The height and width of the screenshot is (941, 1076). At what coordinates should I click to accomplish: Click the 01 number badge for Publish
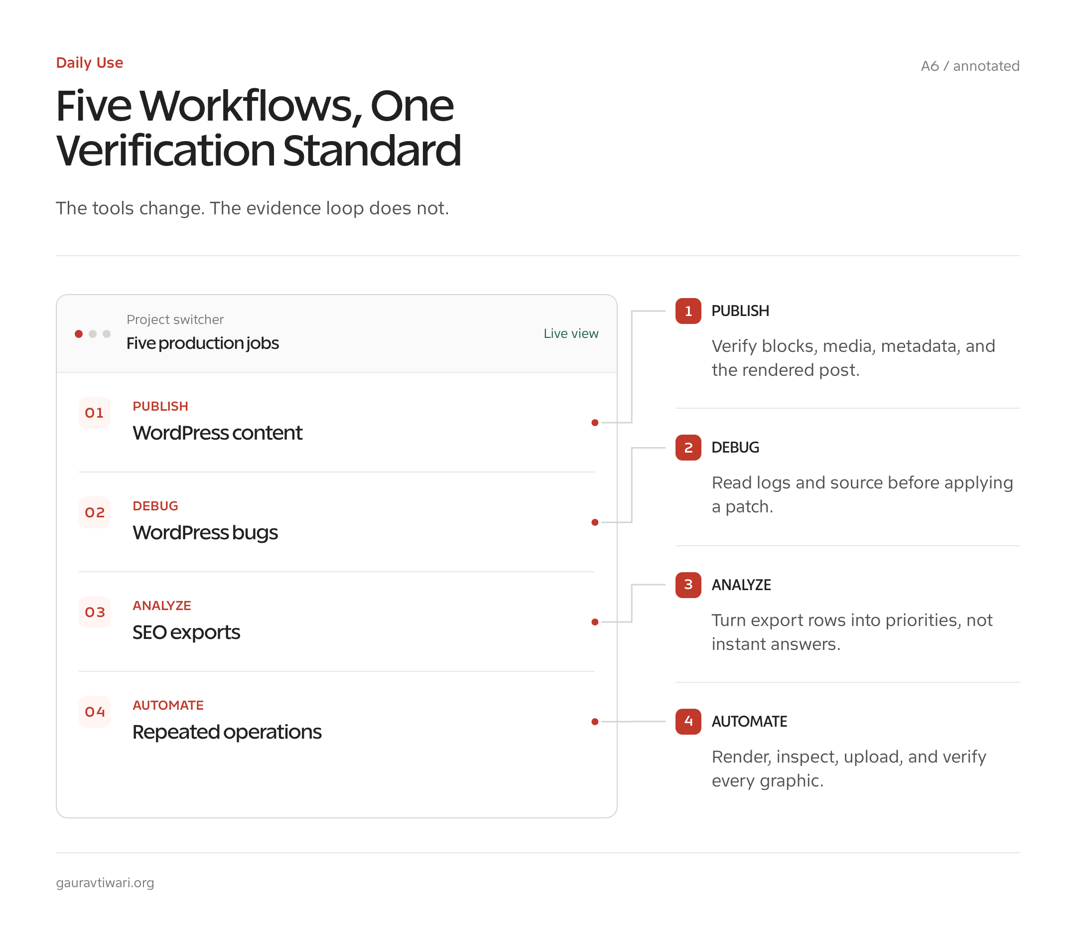[x=95, y=413]
